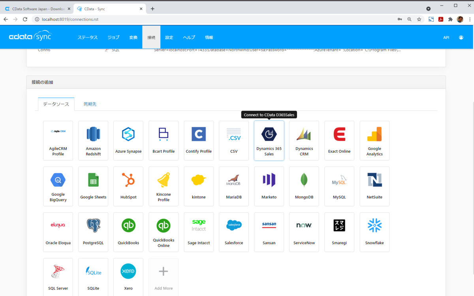Click the Add More plus tile

(x=164, y=277)
